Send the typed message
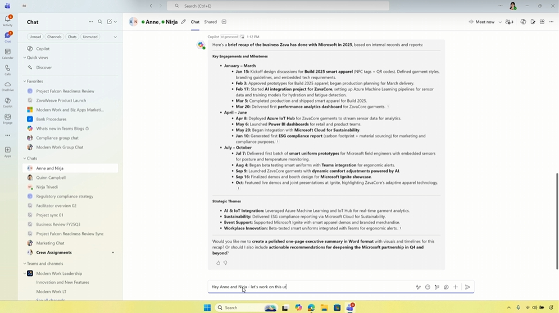 point(468,287)
